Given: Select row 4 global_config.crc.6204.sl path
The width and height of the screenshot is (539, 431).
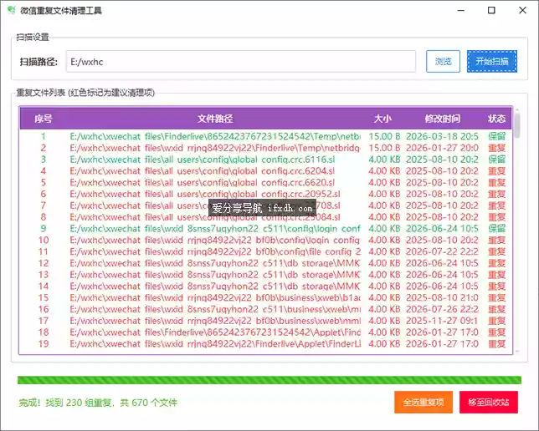Looking at the screenshot, I should coord(203,171).
